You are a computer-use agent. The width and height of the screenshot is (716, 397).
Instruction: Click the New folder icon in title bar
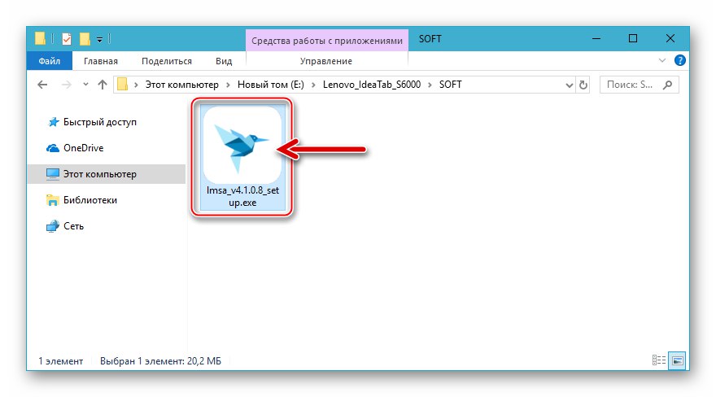click(x=85, y=39)
